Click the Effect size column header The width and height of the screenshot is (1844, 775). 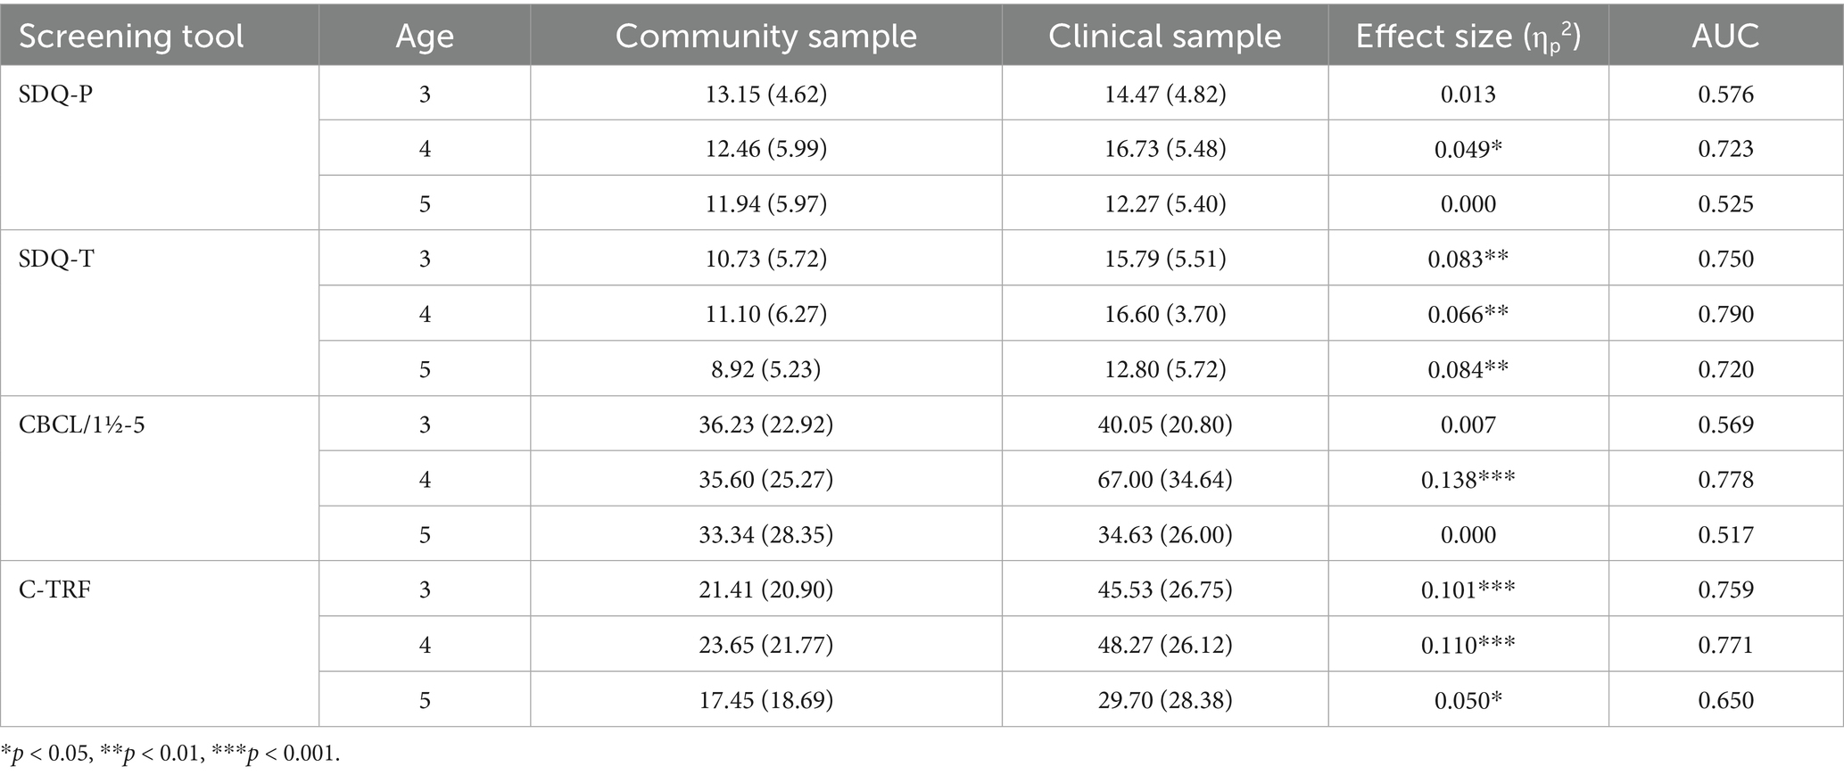pyautogui.click(x=1468, y=36)
